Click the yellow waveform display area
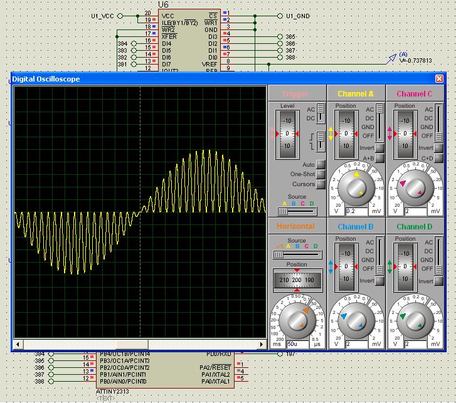The width and height of the screenshot is (456, 403). tap(140, 212)
